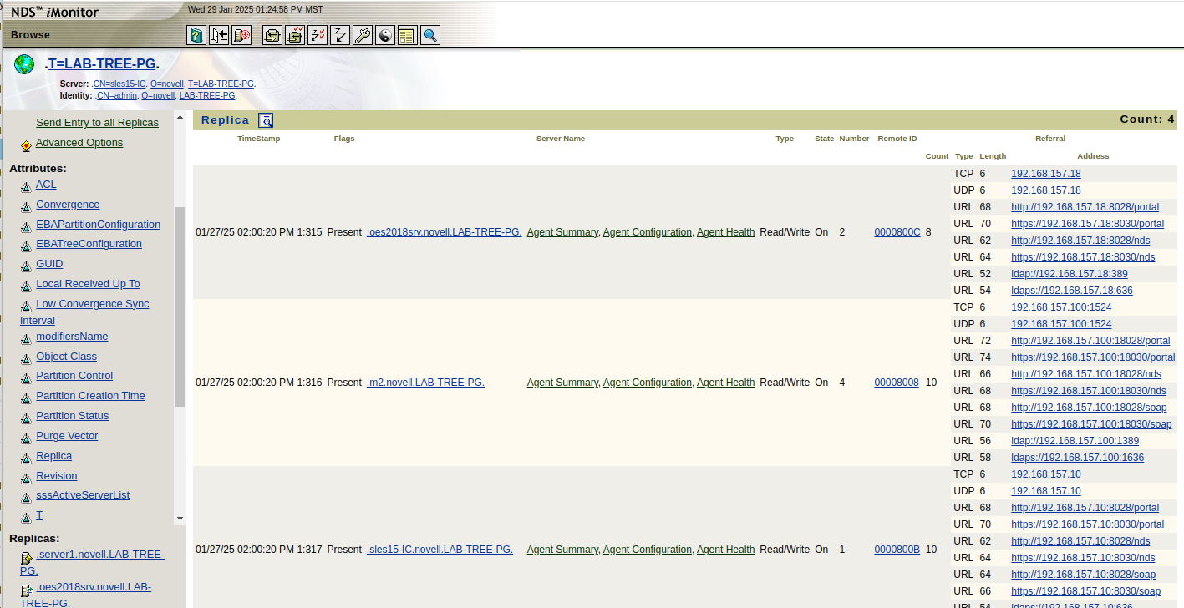This screenshot has width=1184, height=608.
Task: Click the Reports notepad icon in toolbar
Action: 408,35
